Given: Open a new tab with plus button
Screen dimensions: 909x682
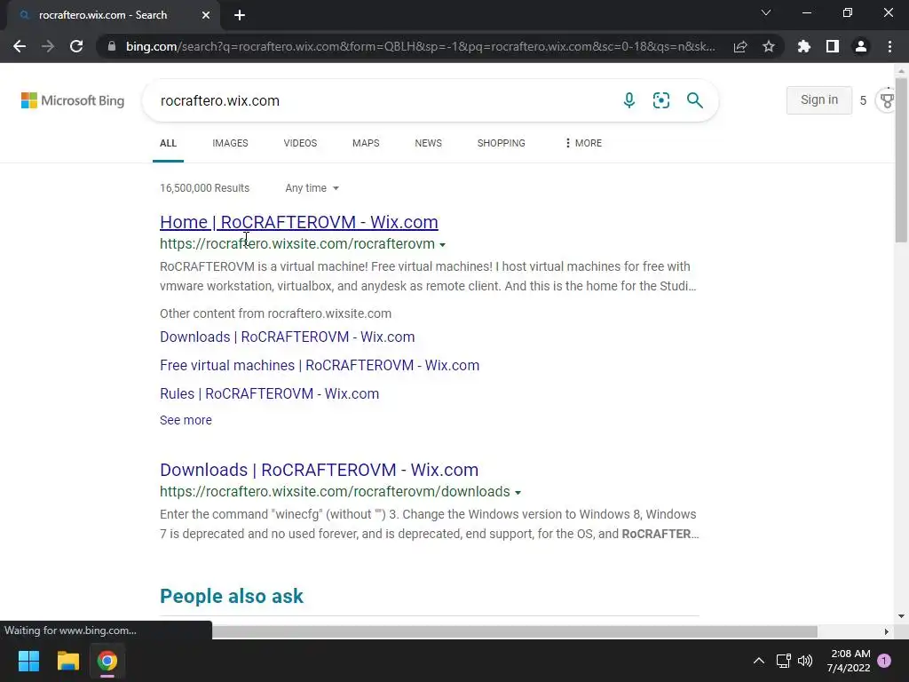Looking at the screenshot, I should (x=240, y=15).
